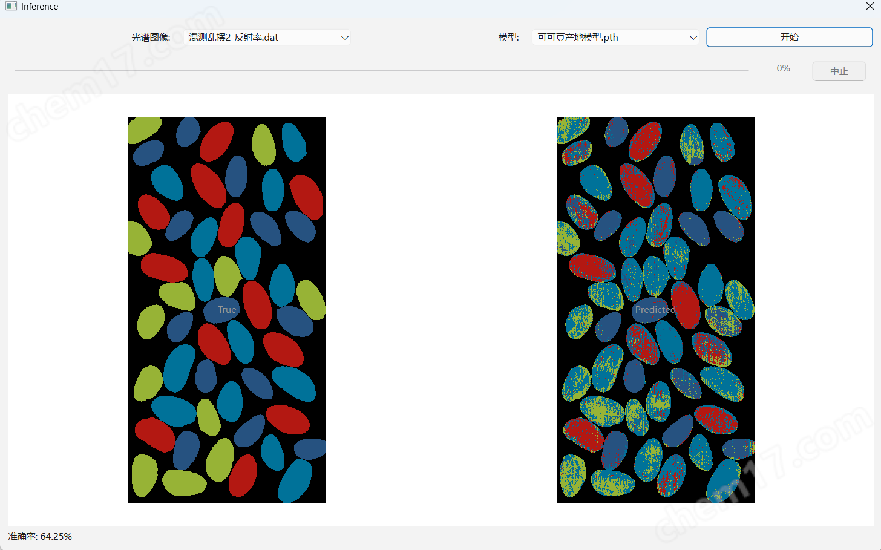Click the 光谱图像: label
881x550 pixels.
pos(151,37)
